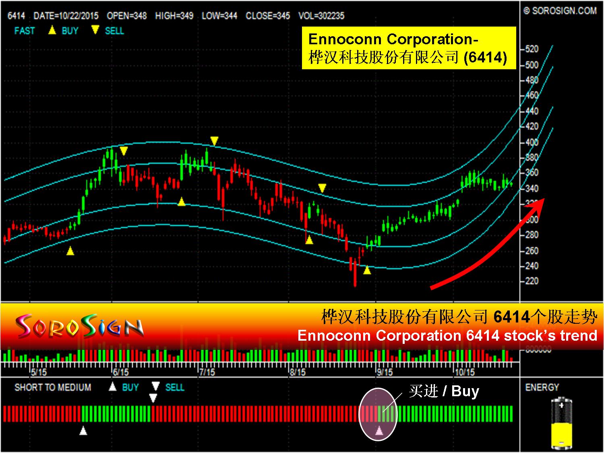Screen dimensions: 604x453
Task: Click the white BUY triangle in SHORT TO MEDIUM legend
Action: 113,387
